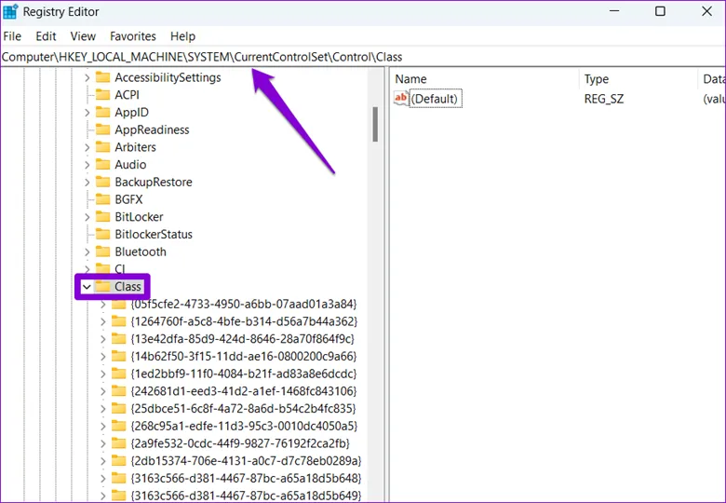Image resolution: width=726 pixels, height=503 pixels.
Task: Click the folder icon beside Bluetooth
Action: pyautogui.click(x=102, y=251)
